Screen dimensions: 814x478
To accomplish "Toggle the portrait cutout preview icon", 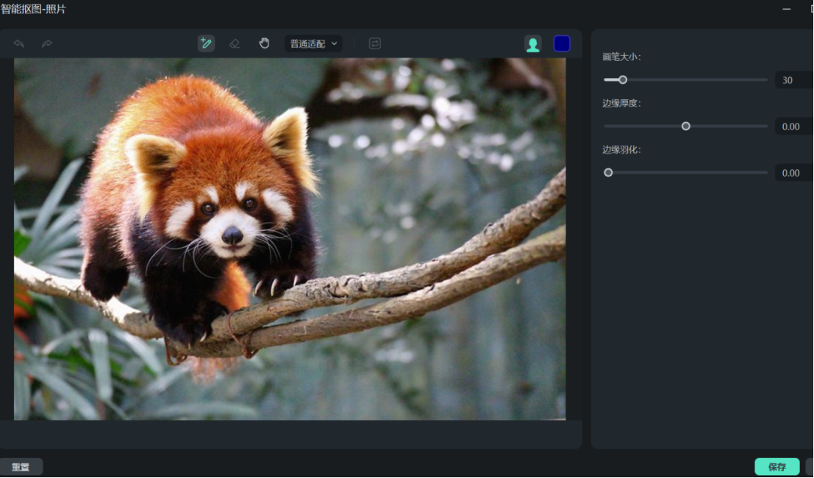I will [533, 44].
